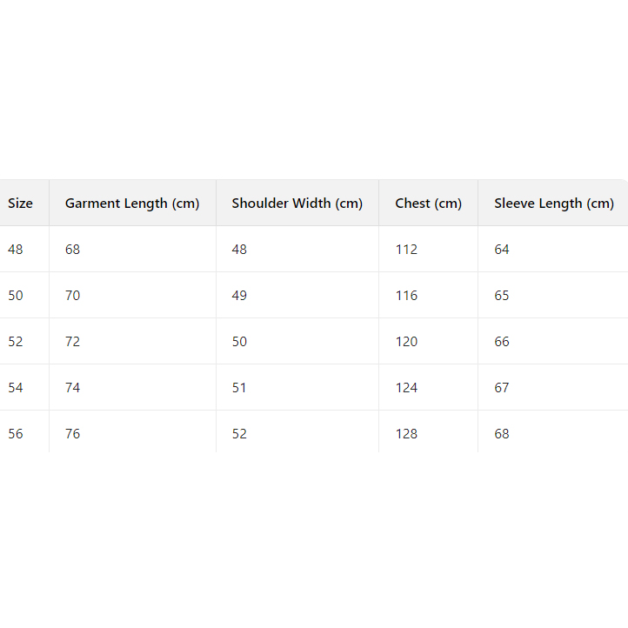Select the size 56 row cell
This screenshot has width=628, height=628.
click(x=16, y=434)
